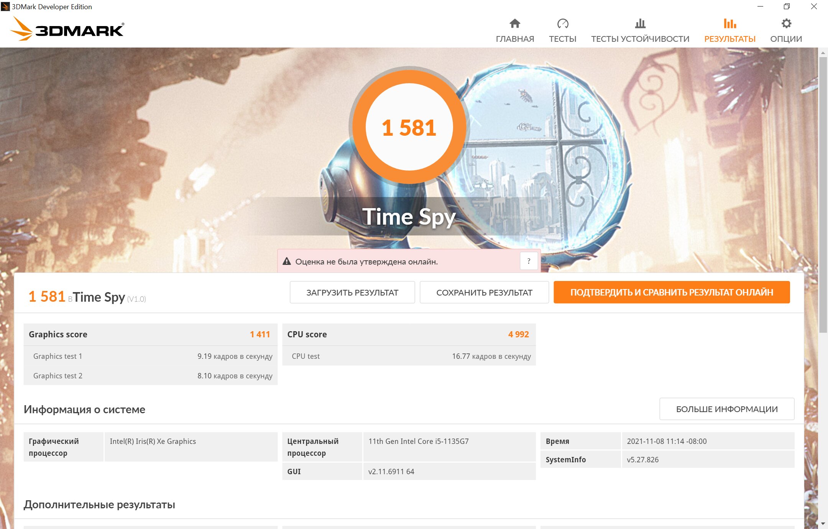Click the large 1 581 score circle
Viewport: 828px width, 529px height.
(409, 127)
